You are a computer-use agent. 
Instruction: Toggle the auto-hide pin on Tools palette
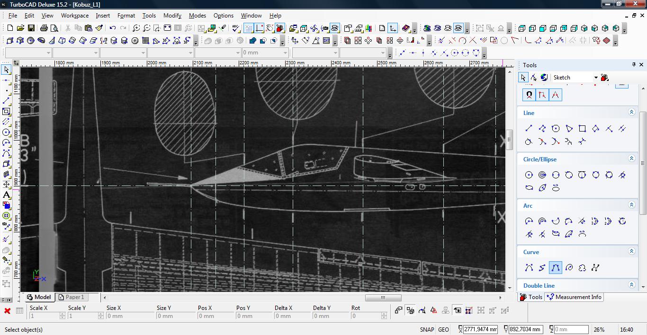click(x=634, y=65)
